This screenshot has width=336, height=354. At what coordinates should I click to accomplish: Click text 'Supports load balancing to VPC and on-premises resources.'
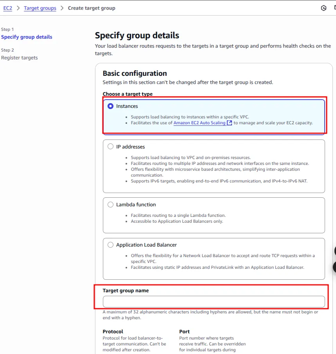click(191, 157)
